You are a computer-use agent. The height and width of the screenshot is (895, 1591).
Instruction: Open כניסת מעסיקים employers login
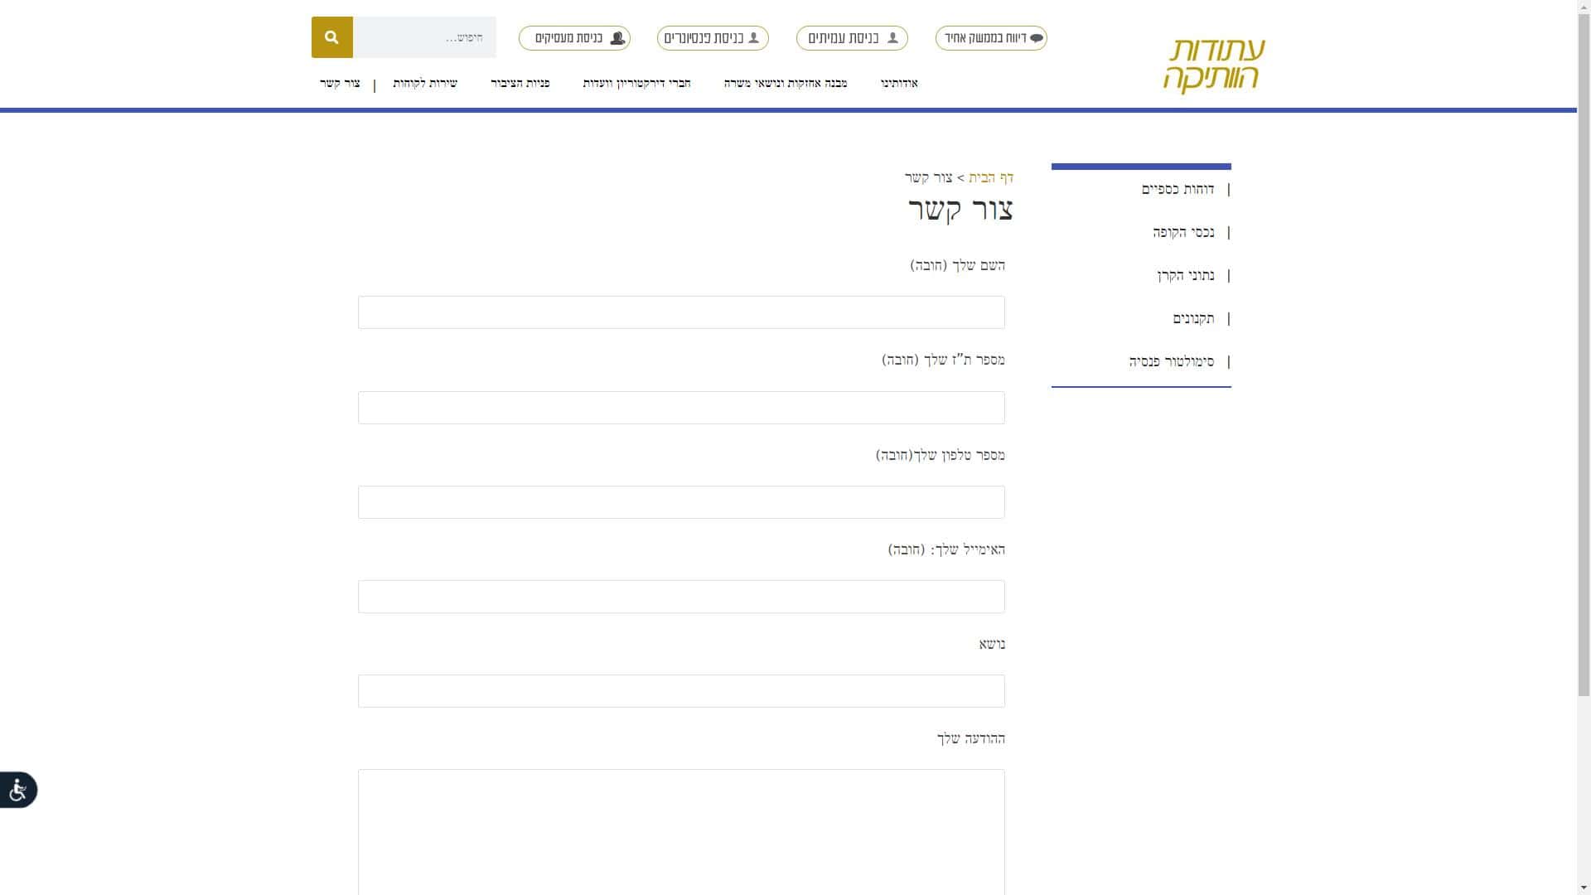pos(574,38)
